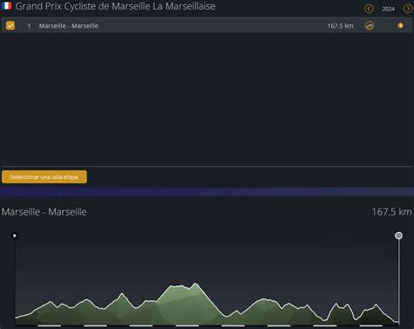This screenshot has width=414, height=329.
Task: Click the start marker on stage profile
Action: tap(15, 236)
